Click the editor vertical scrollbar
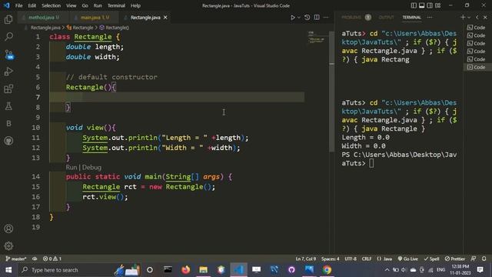Screen dimensions: 492x277 point(332,91)
